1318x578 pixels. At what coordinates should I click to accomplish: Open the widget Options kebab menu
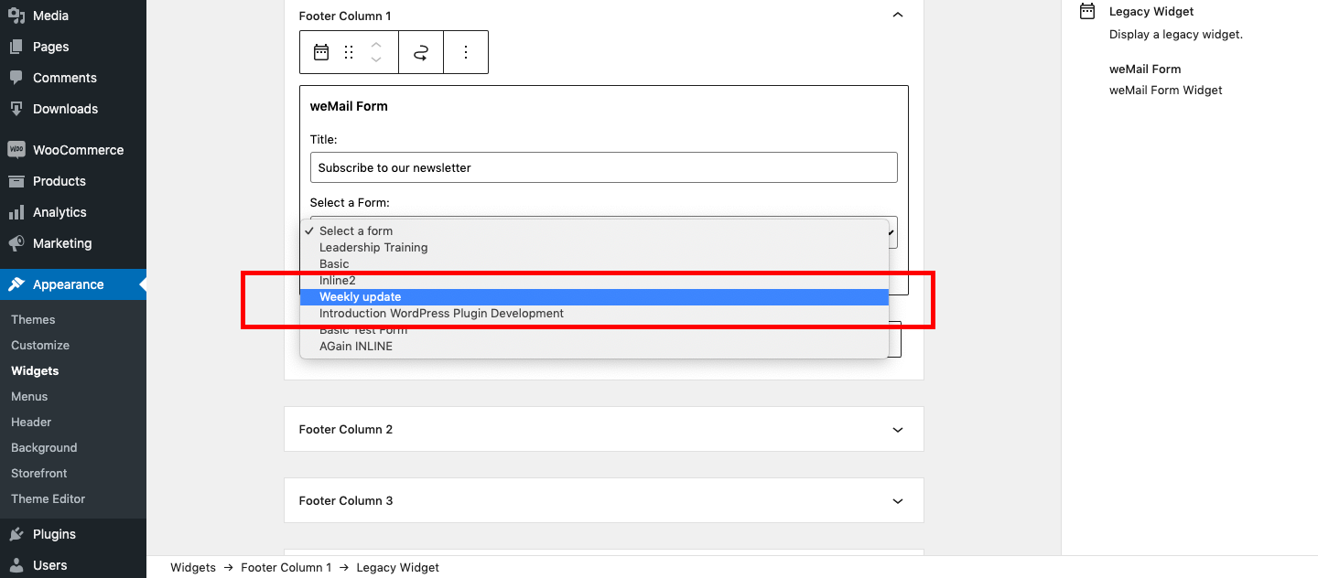466,52
